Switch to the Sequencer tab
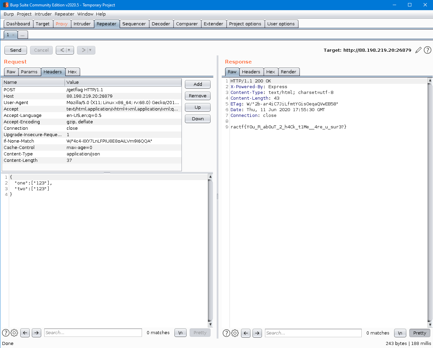 point(134,24)
